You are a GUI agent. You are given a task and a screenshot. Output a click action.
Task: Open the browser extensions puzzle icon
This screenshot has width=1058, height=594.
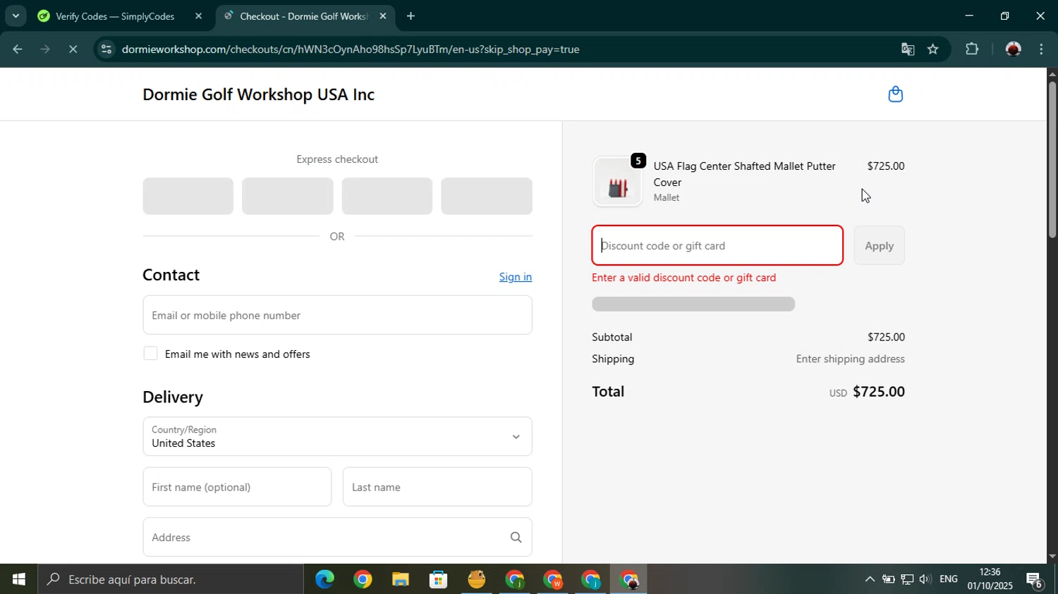tap(972, 49)
